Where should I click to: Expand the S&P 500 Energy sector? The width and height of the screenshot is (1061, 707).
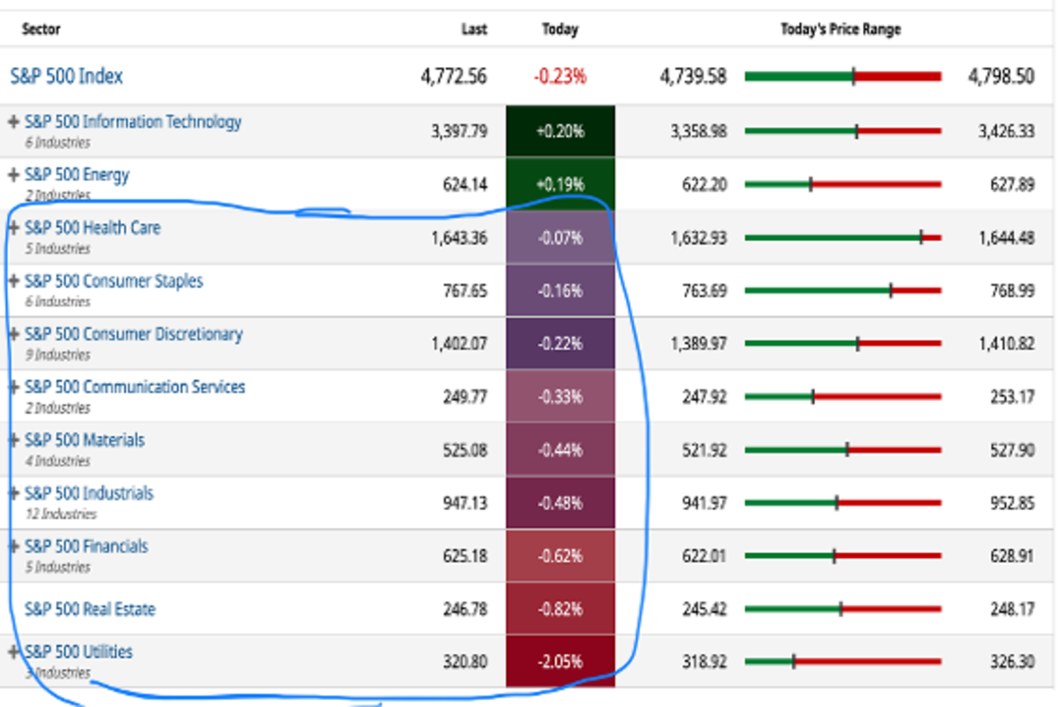13,175
